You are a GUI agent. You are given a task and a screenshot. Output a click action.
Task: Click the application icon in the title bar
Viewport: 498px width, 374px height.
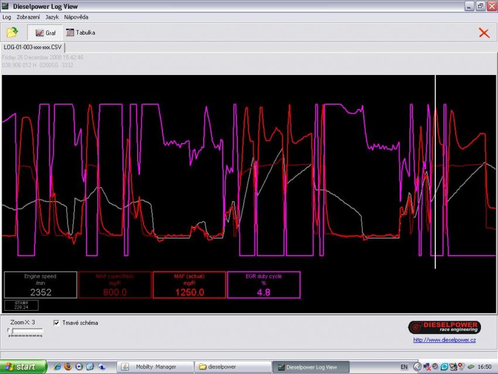coord(5,6)
